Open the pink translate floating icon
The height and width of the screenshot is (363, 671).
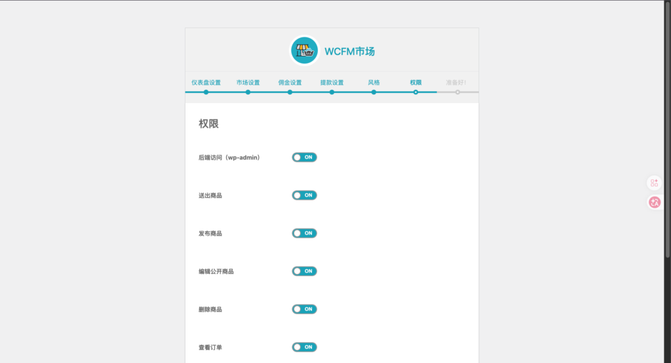[655, 202]
